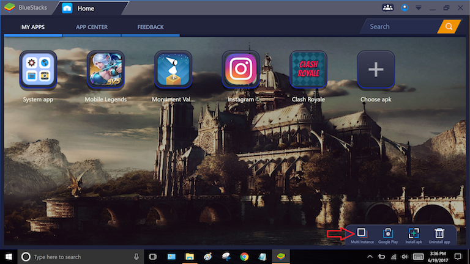The image size is (470, 264).
Task: Start Clash Royale game
Action: click(308, 70)
